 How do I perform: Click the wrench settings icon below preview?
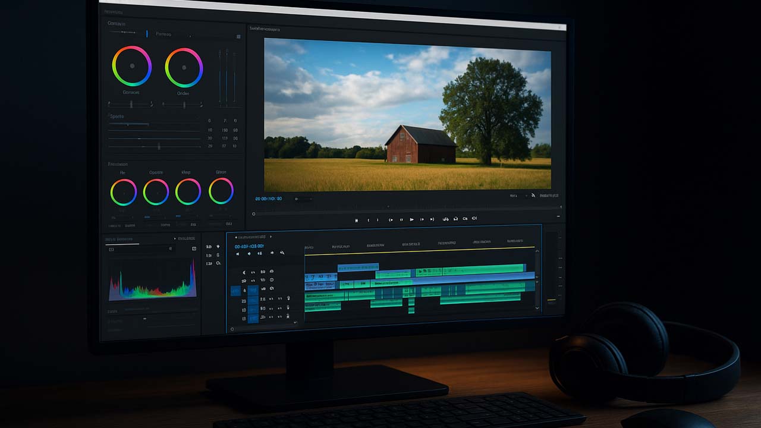533,196
